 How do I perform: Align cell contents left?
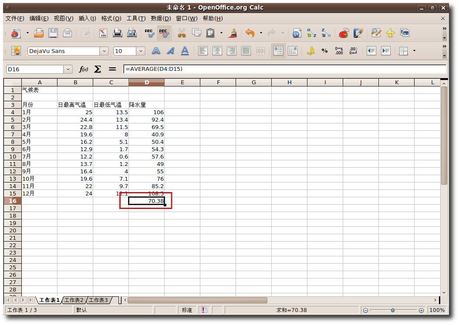pos(202,51)
